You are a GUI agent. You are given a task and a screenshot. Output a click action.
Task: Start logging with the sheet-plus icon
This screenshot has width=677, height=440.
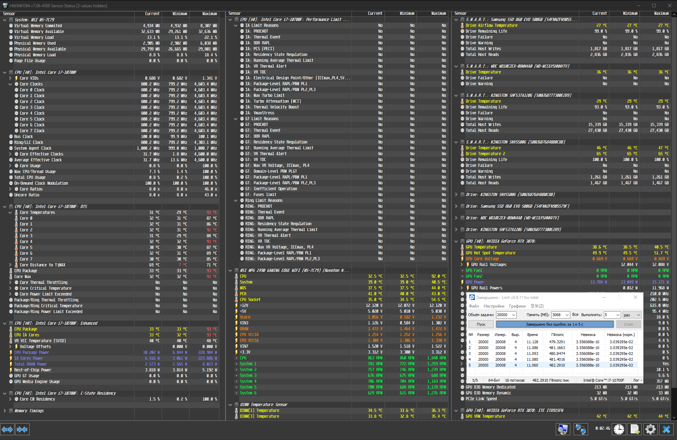pos(635,429)
